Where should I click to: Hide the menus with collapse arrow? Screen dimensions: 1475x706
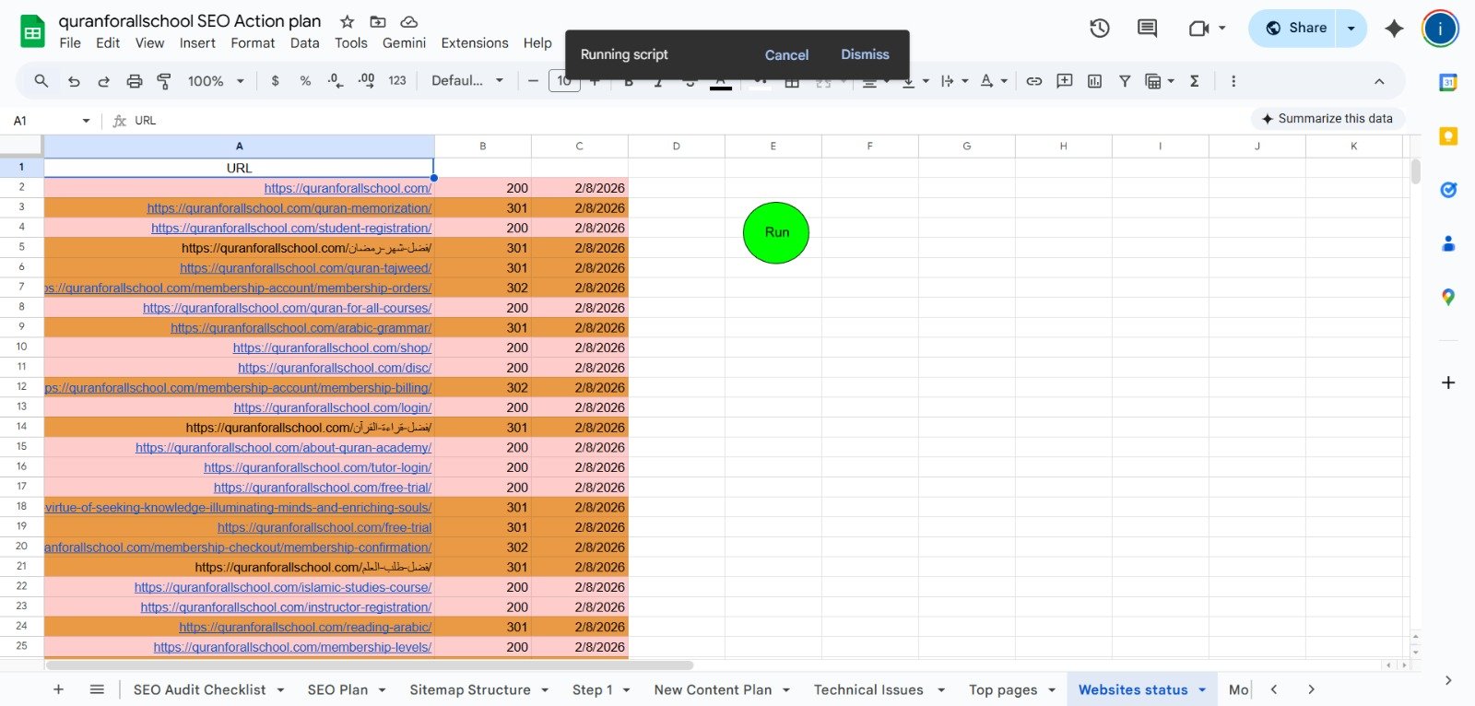pyautogui.click(x=1379, y=81)
